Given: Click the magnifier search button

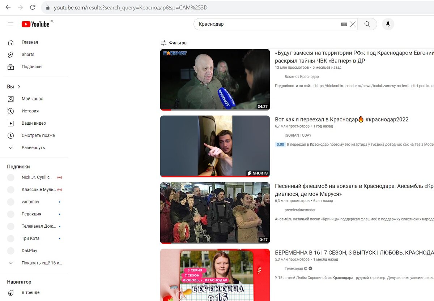Looking at the screenshot, I should point(367,24).
